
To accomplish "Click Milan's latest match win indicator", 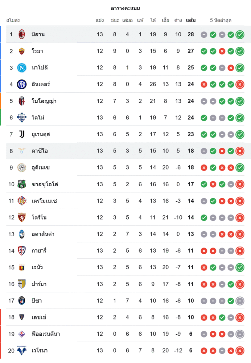I will tap(240, 34).
